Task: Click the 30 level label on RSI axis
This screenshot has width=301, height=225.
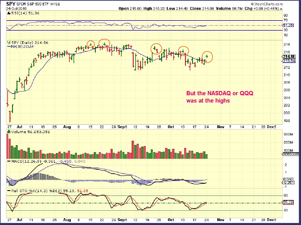Action: tap(286, 30)
